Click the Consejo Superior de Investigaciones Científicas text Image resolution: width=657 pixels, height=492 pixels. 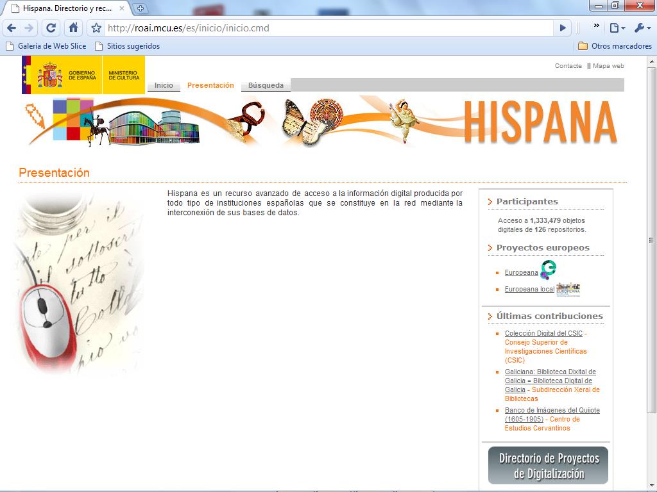coord(545,351)
